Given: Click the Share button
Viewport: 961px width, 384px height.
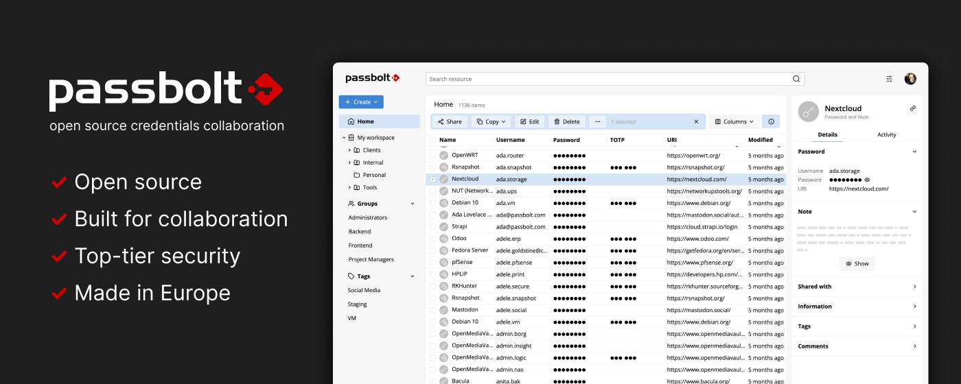Looking at the screenshot, I should coord(449,121).
